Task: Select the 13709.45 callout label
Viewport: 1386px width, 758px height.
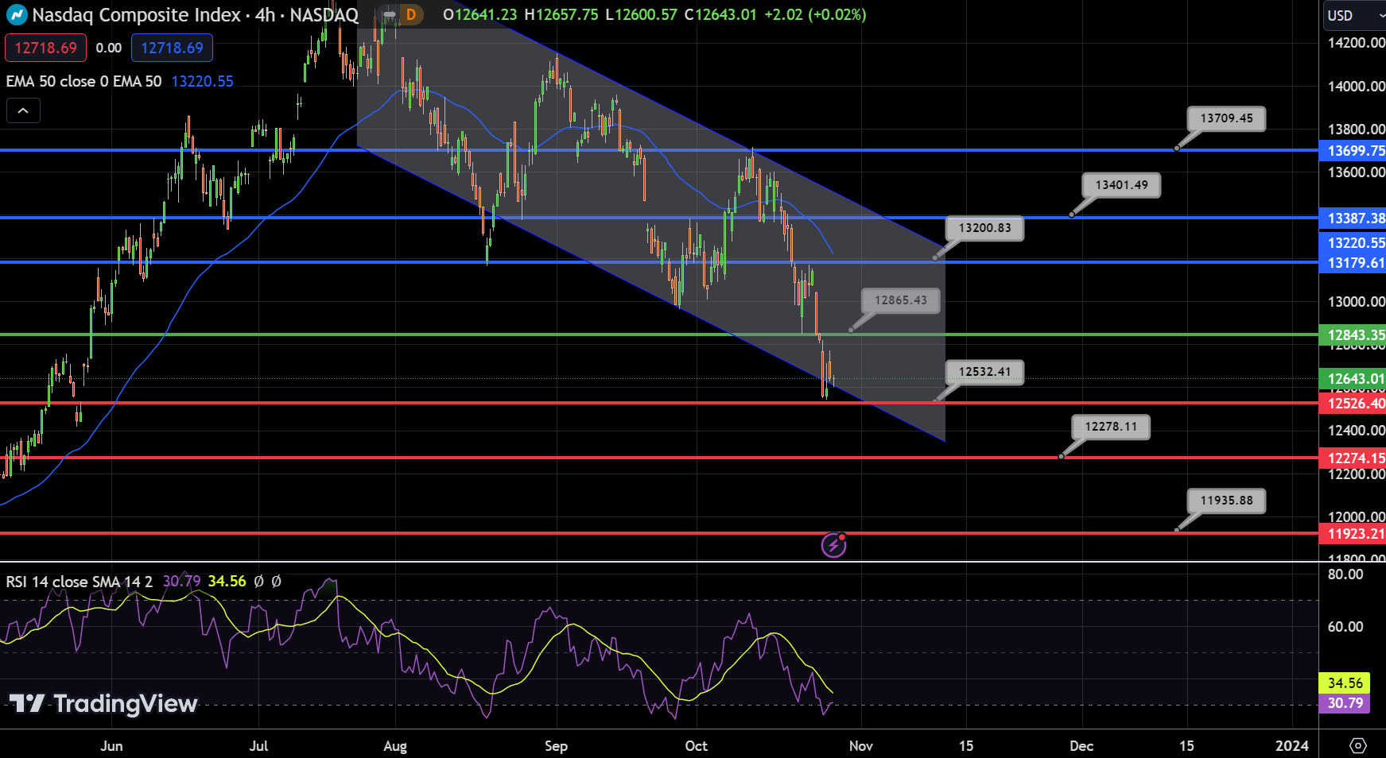Action: click(1226, 118)
